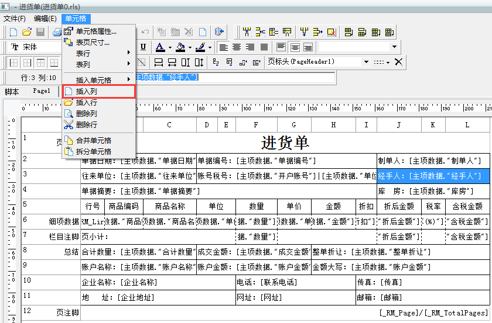Click the font color A icon

(160, 47)
